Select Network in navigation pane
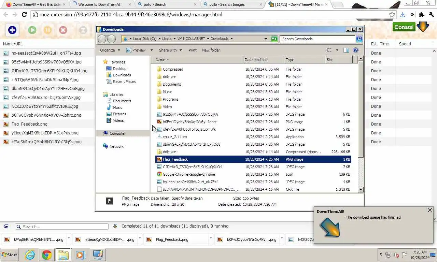The image size is (437, 262). tap(116, 146)
